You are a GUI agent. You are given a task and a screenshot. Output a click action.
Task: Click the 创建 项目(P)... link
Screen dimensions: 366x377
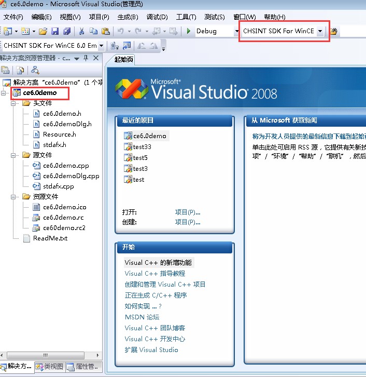(x=188, y=222)
